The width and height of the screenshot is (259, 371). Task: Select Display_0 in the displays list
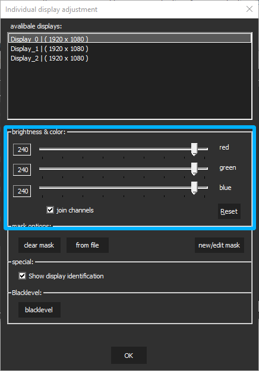point(129,39)
